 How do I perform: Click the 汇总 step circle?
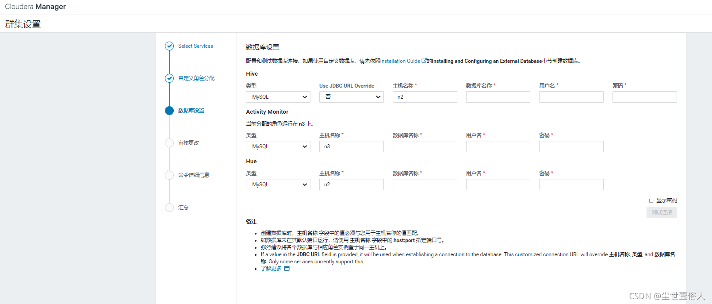[169, 208]
